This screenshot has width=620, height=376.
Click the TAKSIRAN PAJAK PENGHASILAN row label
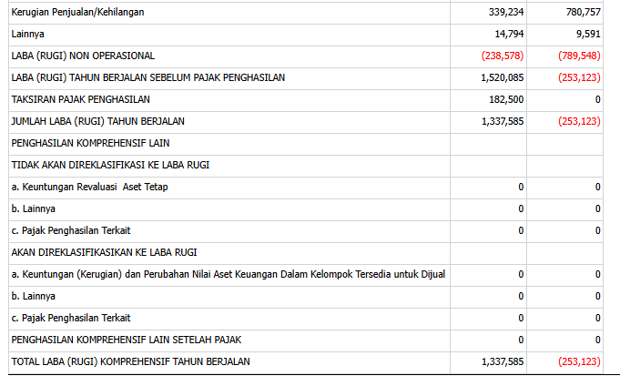click(80, 99)
